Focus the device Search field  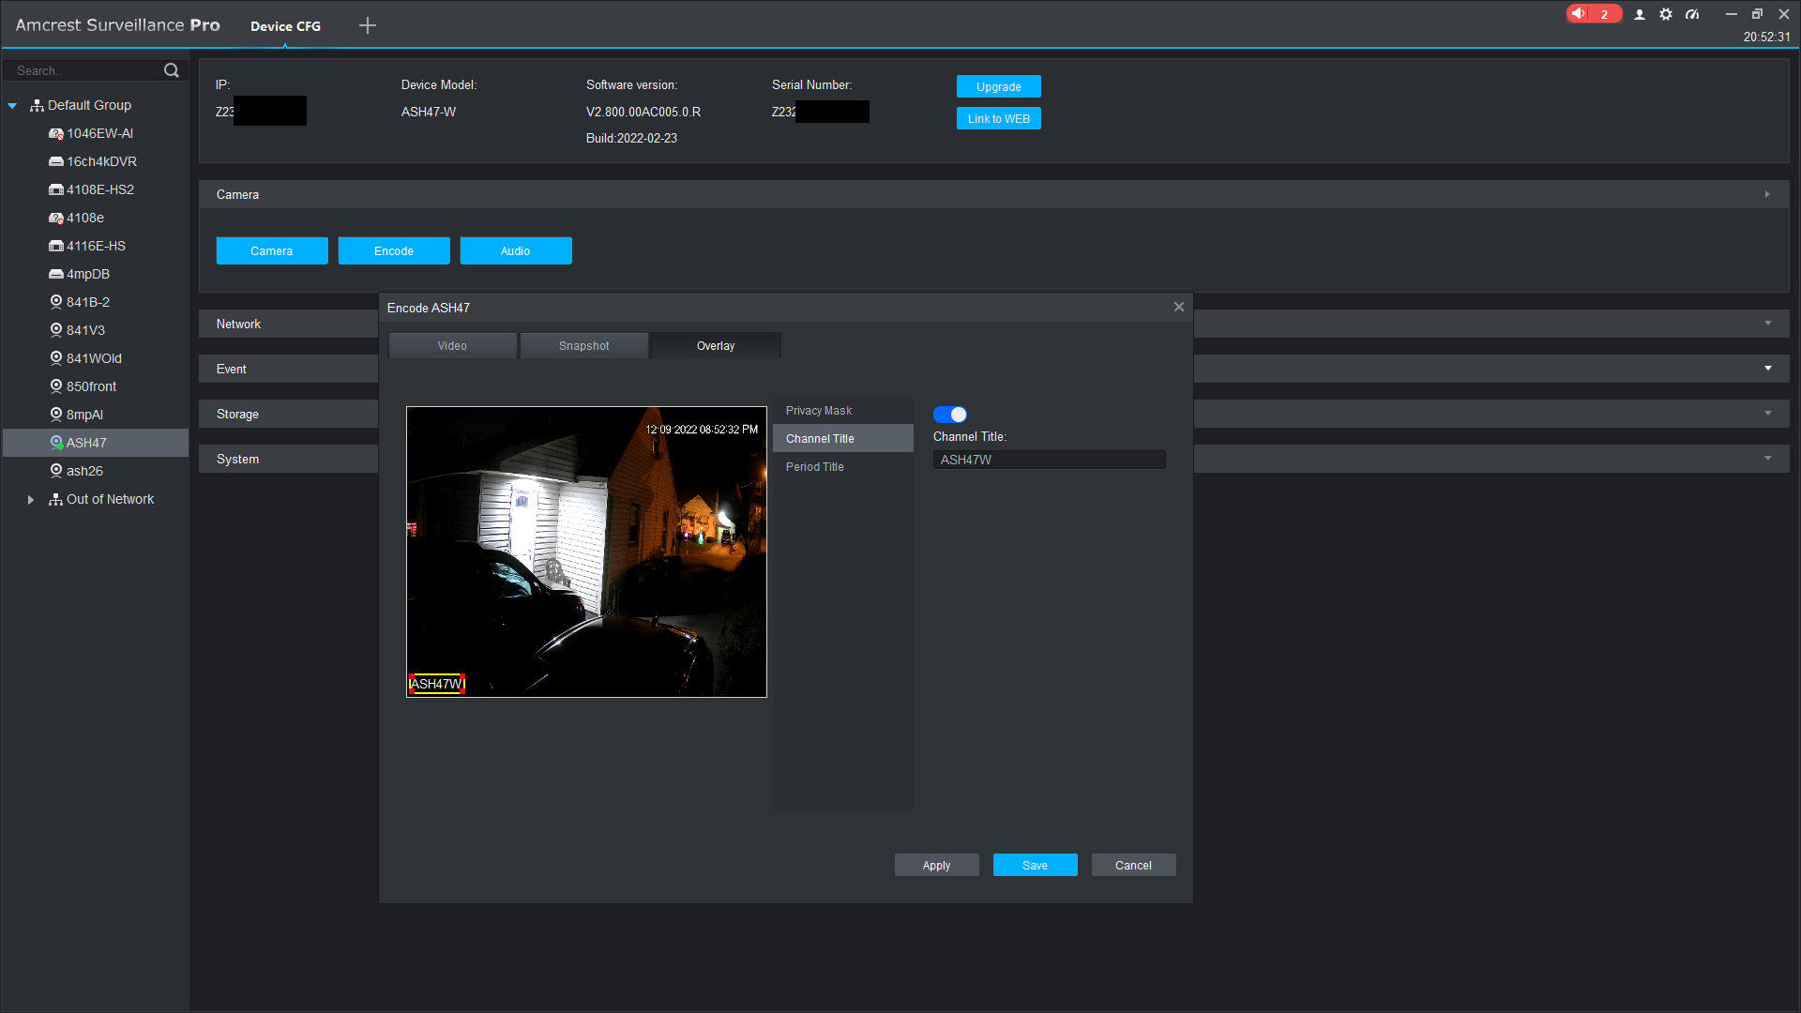86,70
